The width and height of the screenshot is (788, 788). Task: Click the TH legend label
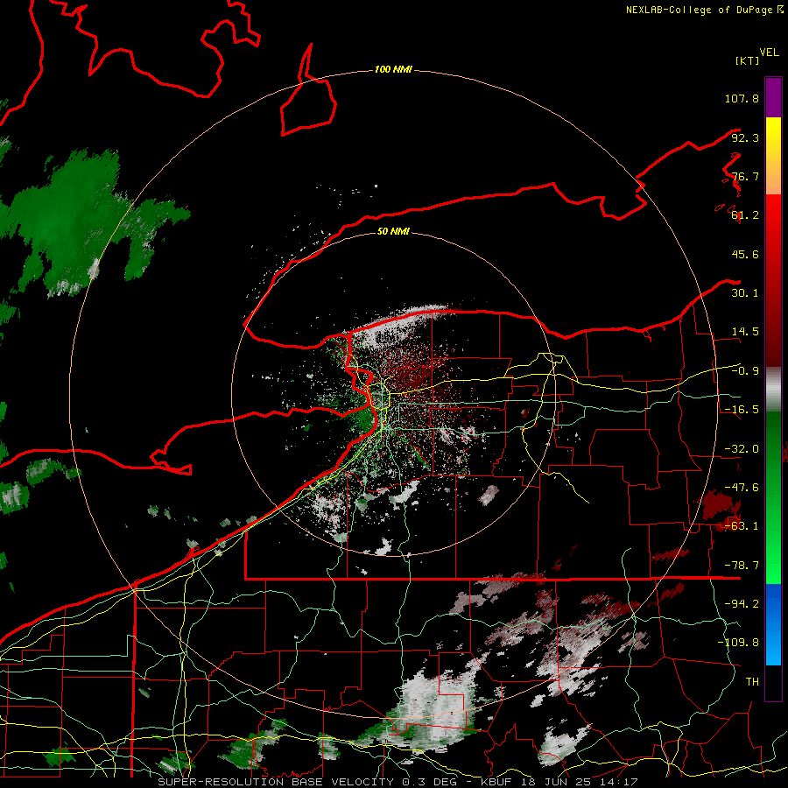click(752, 681)
